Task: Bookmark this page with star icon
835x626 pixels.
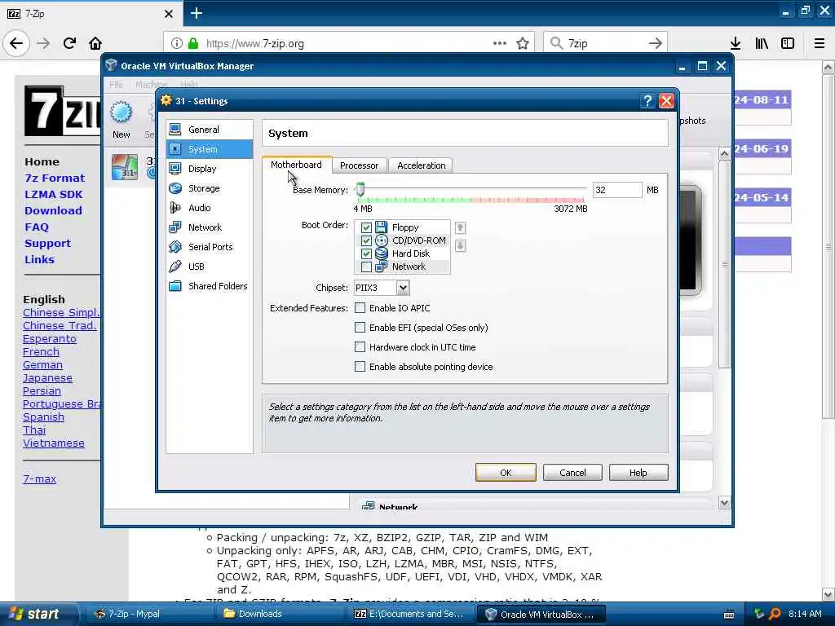Action: 523,43
